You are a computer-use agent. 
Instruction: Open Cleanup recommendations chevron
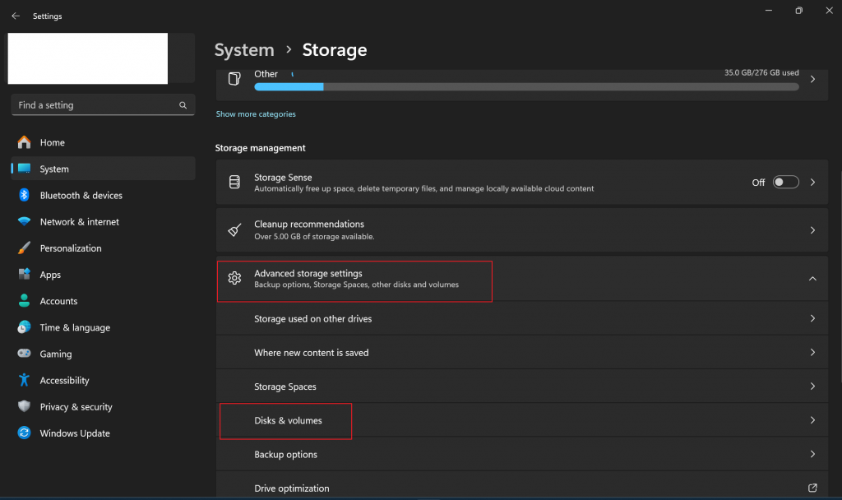point(812,230)
